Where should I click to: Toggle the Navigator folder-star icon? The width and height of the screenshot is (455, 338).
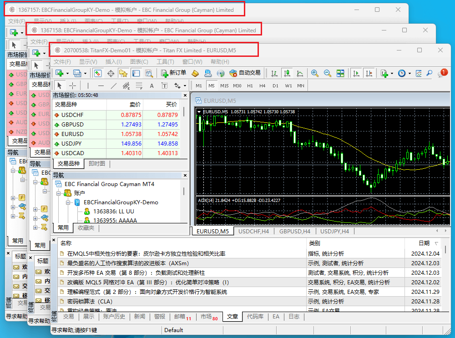click(123, 73)
